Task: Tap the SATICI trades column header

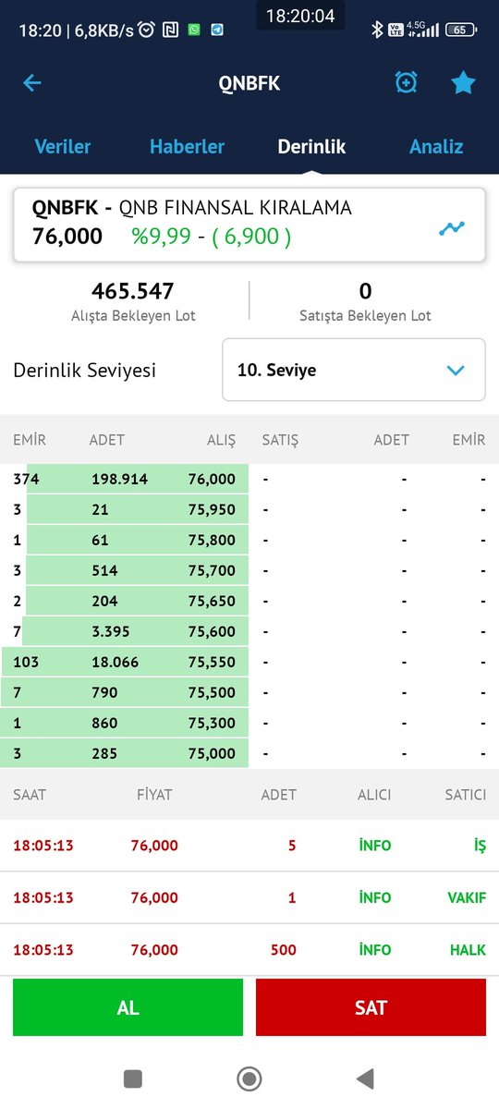Action: click(x=465, y=795)
